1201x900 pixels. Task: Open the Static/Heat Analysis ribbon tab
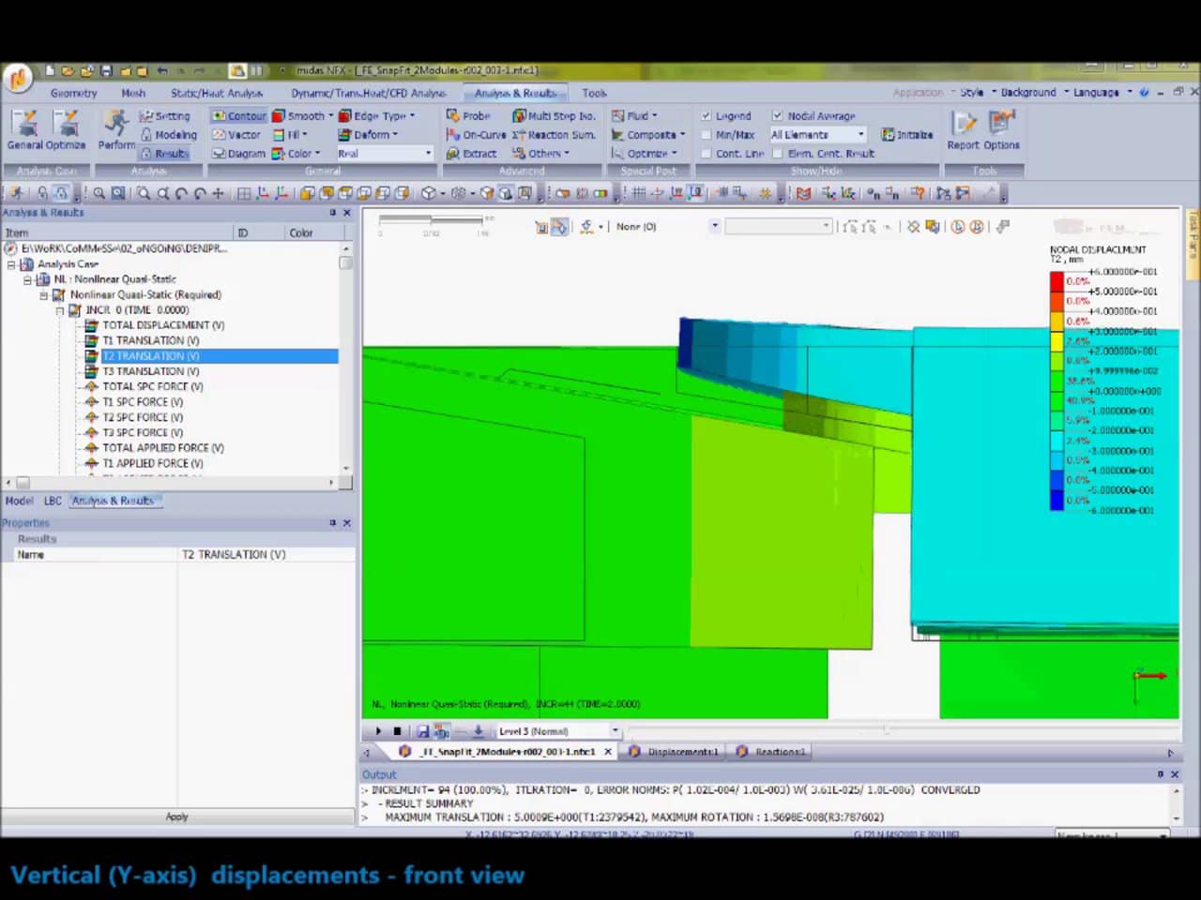217,94
